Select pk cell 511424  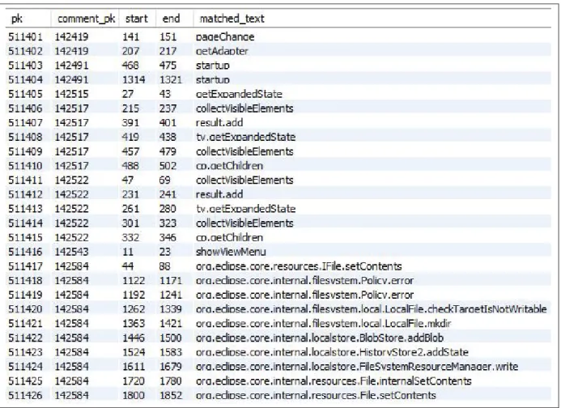tap(25, 367)
